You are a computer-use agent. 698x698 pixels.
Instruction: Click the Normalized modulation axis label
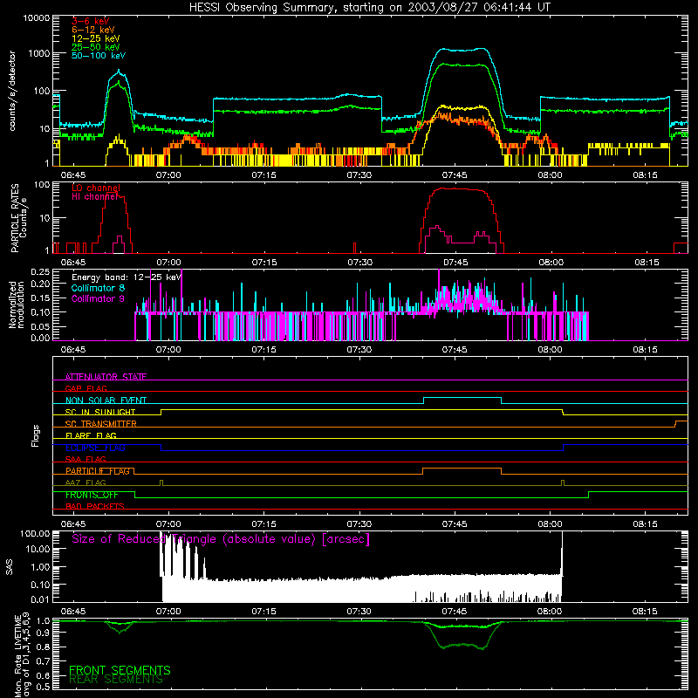click(17, 305)
